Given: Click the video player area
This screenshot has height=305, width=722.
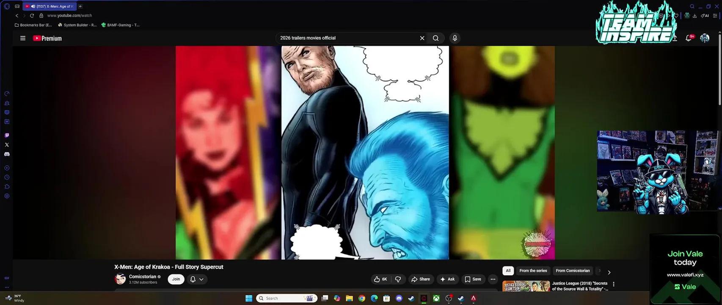Looking at the screenshot, I should coord(365,152).
